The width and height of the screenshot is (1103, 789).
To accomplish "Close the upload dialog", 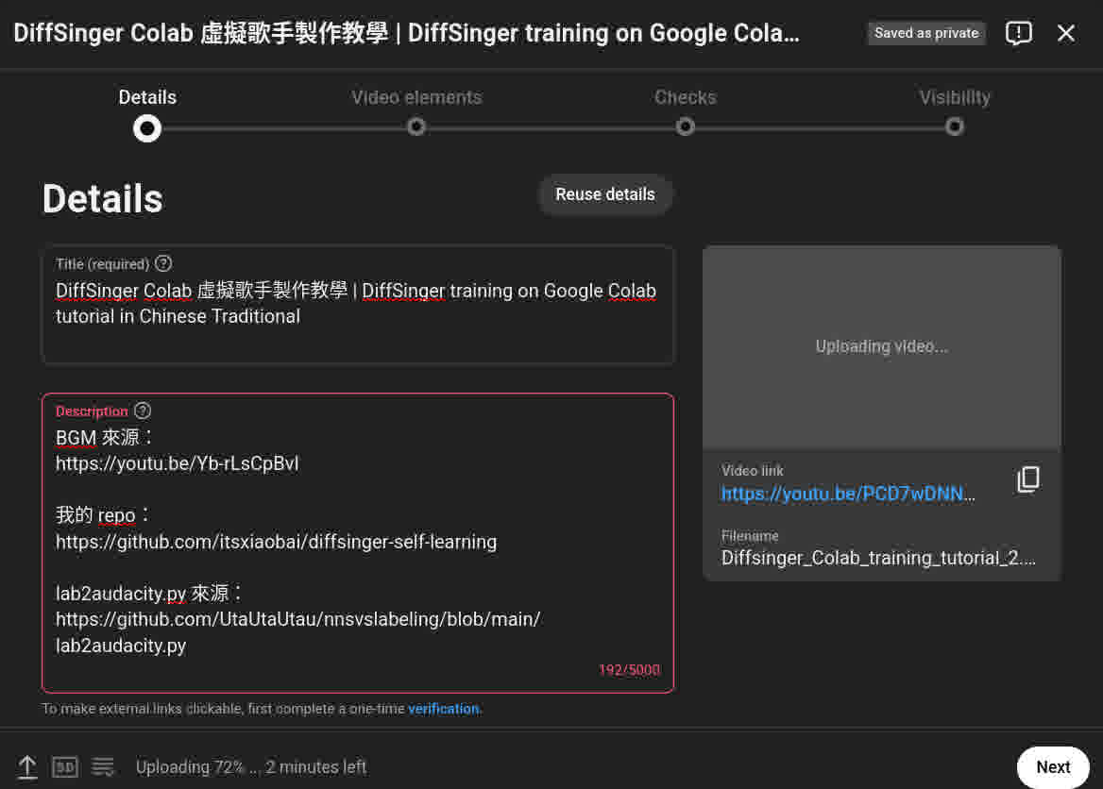I will [x=1066, y=33].
